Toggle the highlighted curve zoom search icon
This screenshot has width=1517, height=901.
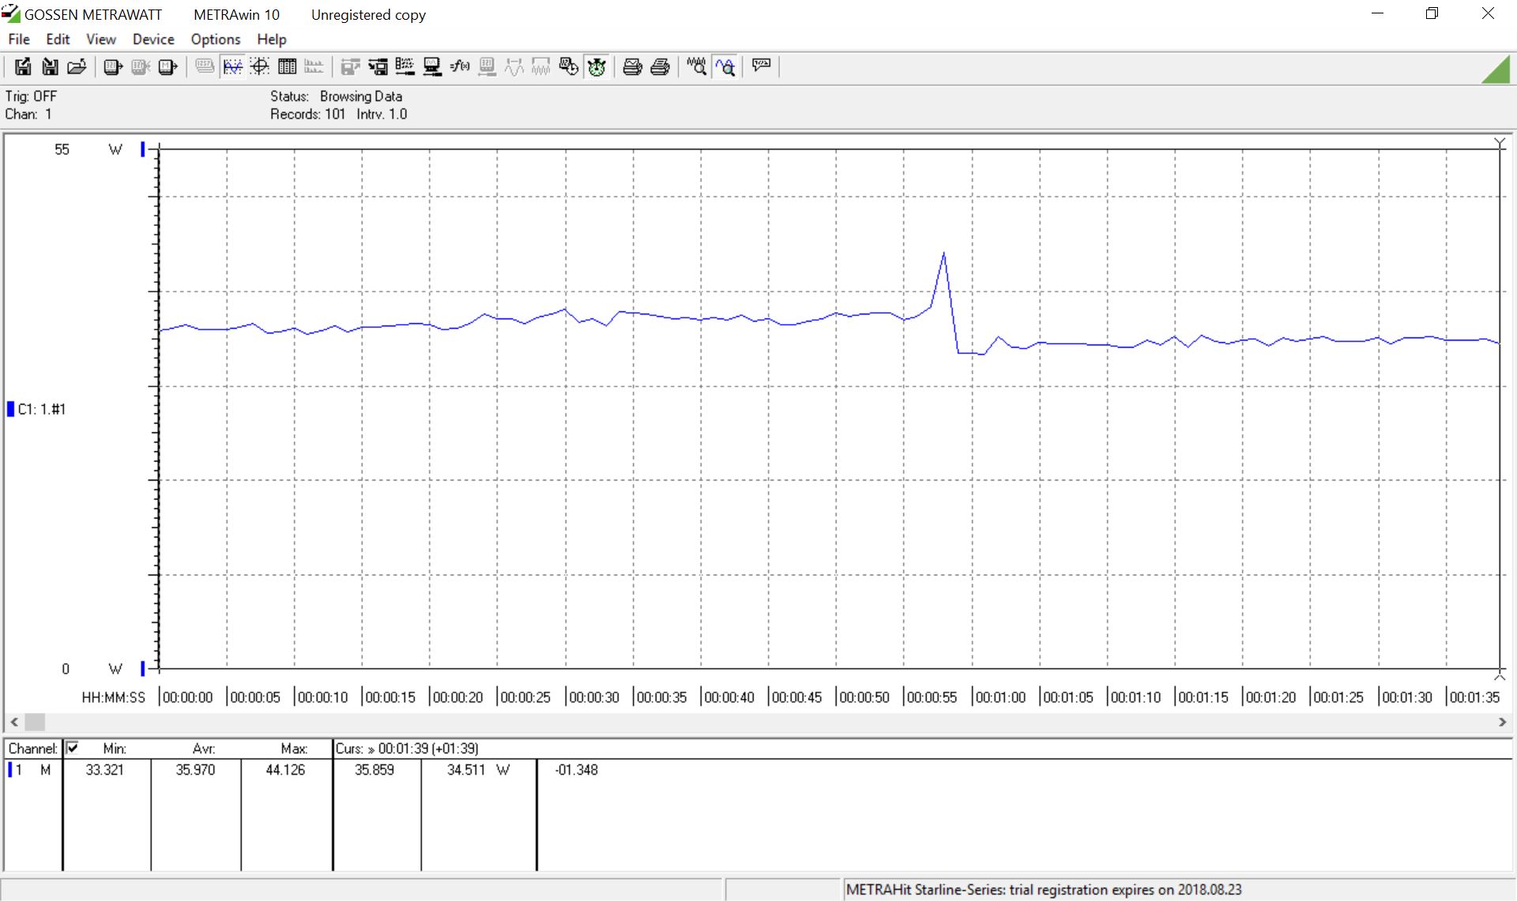tap(725, 67)
